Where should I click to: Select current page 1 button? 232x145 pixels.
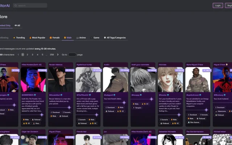pos(22,55)
